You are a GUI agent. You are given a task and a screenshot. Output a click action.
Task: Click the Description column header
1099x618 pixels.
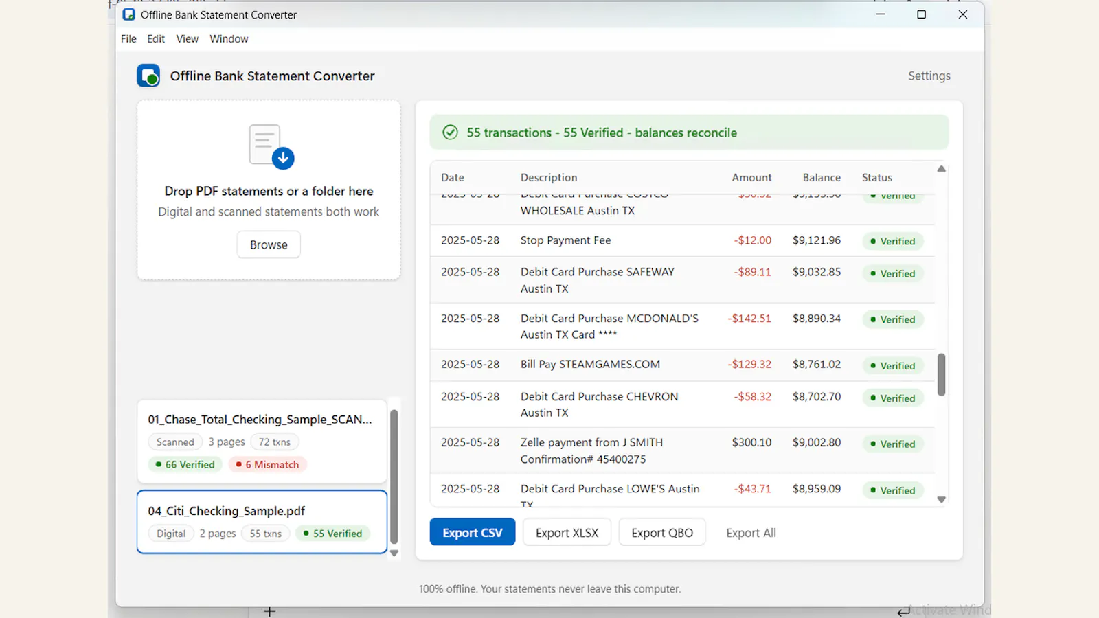click(x=549, y=177)
